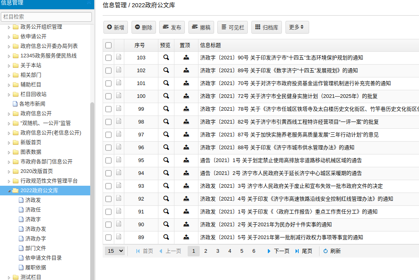Open the 更多 dropdown
The width and height of the screenshot is (419, 280).
[x=297, y=27]
